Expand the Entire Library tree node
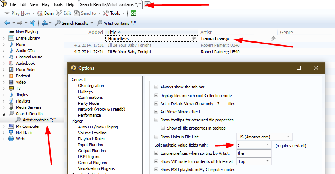 (x=4, y=38)
